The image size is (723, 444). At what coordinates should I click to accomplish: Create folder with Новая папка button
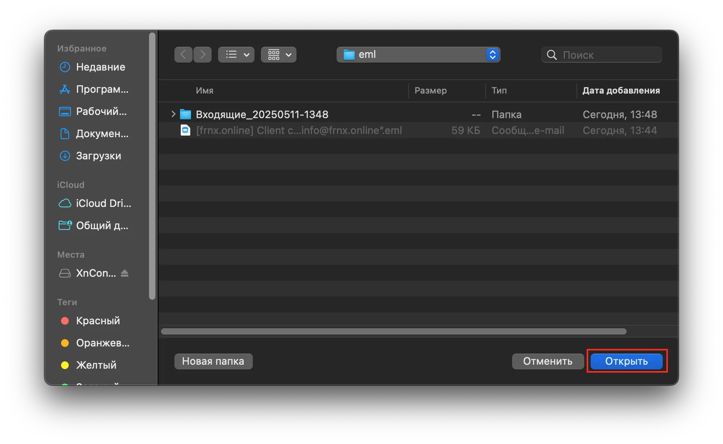[x=213, y=361]
